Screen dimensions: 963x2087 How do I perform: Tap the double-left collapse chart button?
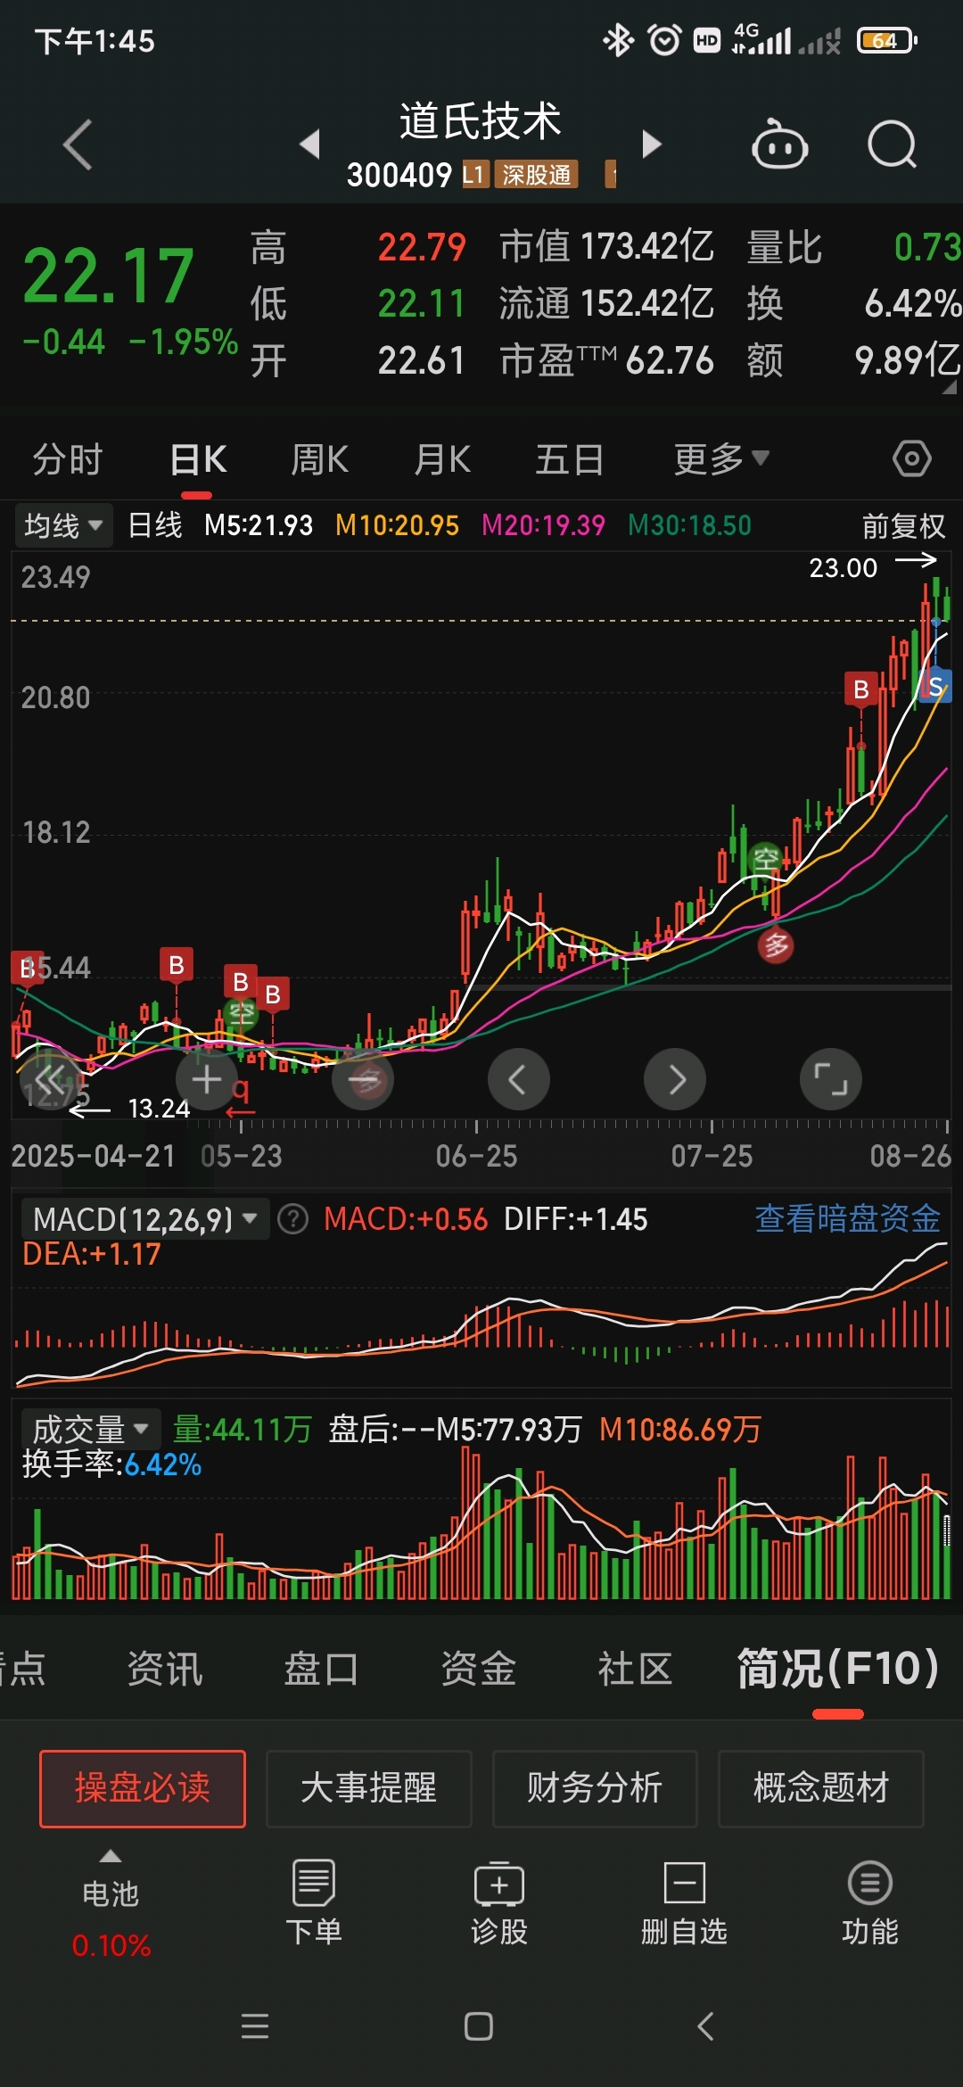[51, 1079]
